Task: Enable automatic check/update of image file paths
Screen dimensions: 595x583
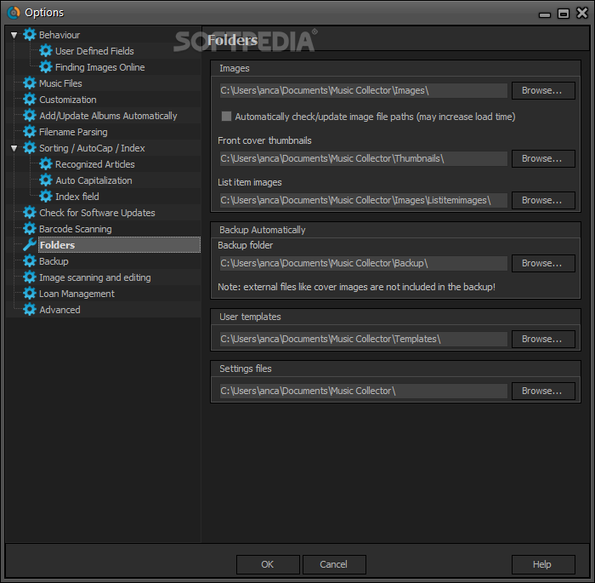Action: point(226,117)
